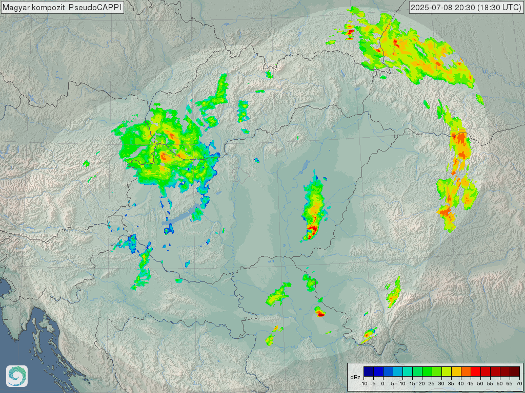Viewport: 525px width, 393px height.
Task: Select the 35 to 40 dBz yellow swatch
Action: coord(456,372)
